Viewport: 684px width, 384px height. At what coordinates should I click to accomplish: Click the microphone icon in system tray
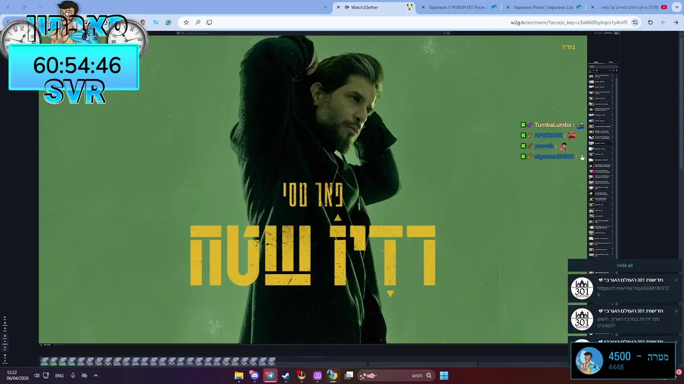[73, 375]
